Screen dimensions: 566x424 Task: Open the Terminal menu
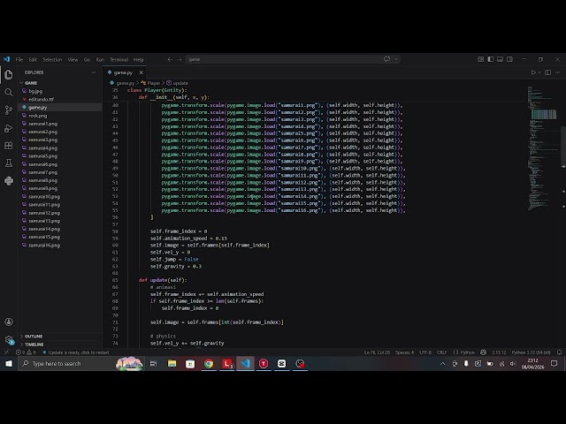tap(119, 59)
